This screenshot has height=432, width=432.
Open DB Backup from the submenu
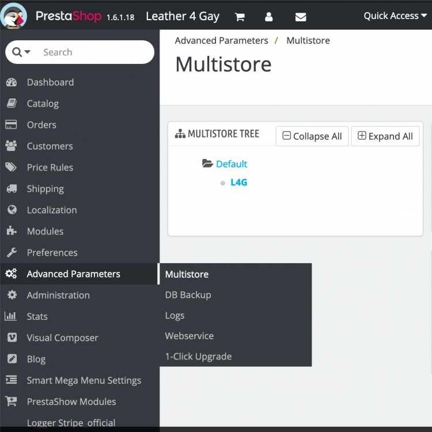click(188, 295)
